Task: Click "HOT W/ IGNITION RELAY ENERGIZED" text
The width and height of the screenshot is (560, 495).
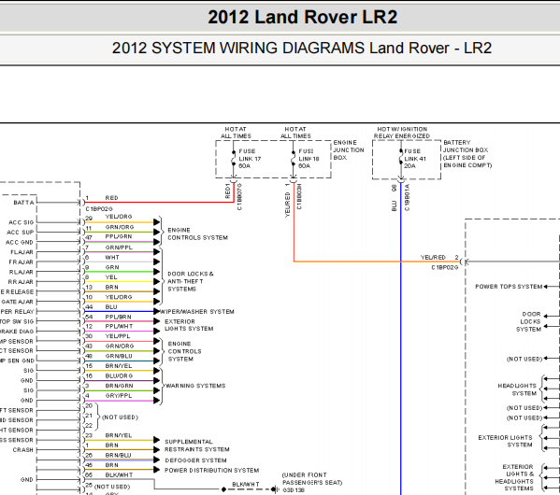Action: coord(402,133)
